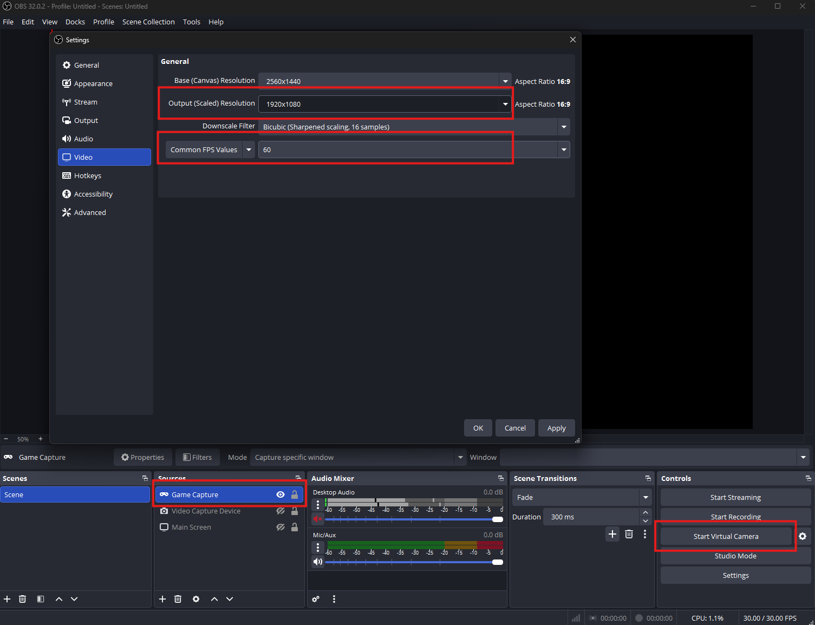This screenshot has width=815, height=625.
Task: Open the Scene Collection menu
Action: pyautogui.click(x=148, y=22)
